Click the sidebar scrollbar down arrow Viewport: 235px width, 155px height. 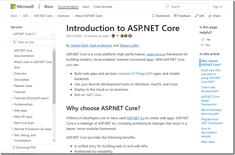(54, 140)
